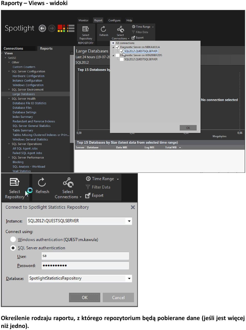Sort by Log MB column header

[149, 147]
